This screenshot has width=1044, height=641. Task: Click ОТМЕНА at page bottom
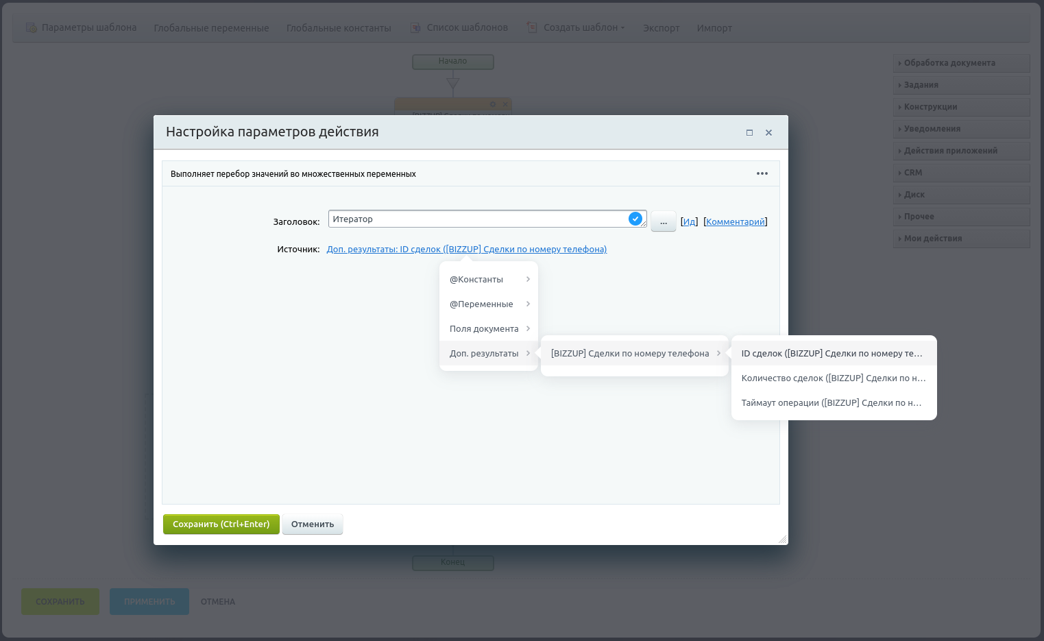[x=218, y=602]
